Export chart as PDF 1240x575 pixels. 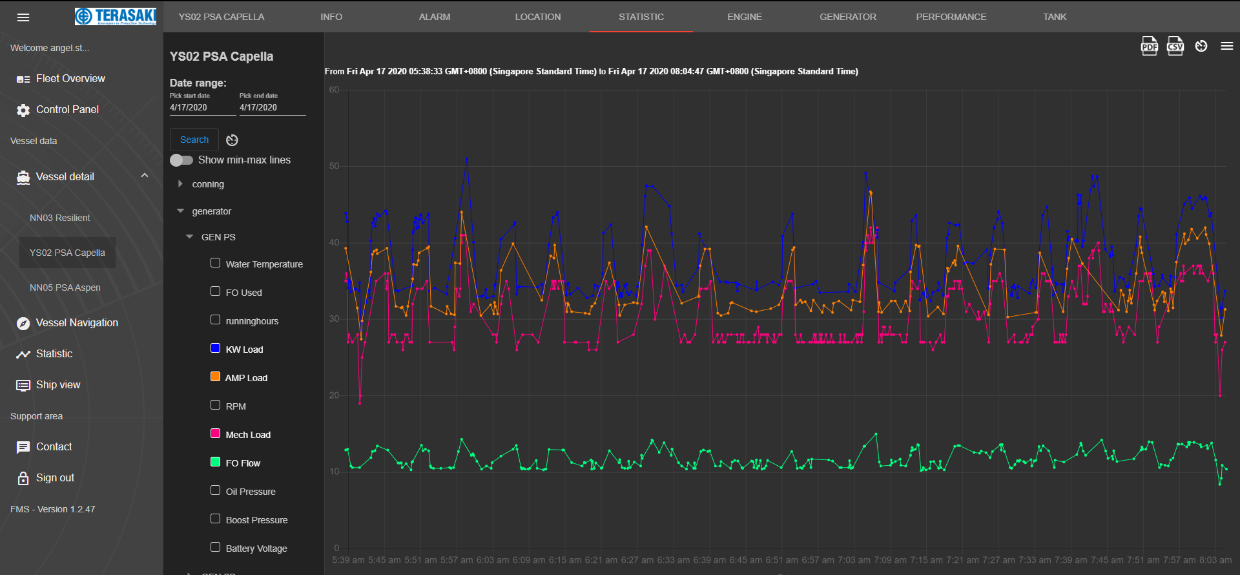[1150, 47]
